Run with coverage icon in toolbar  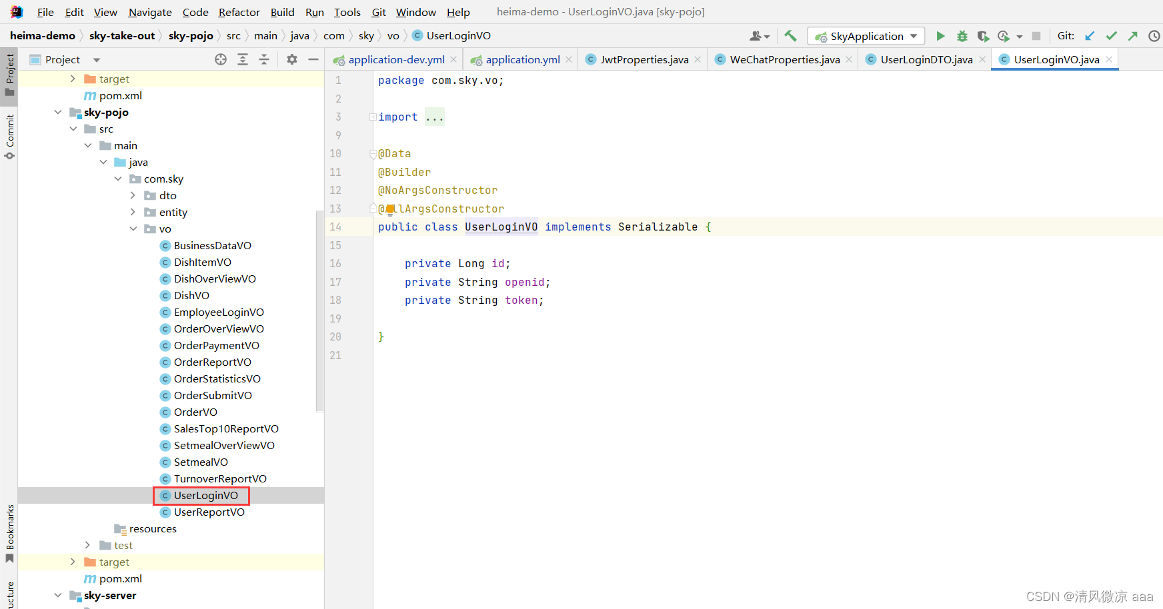(x=983, y=36)
